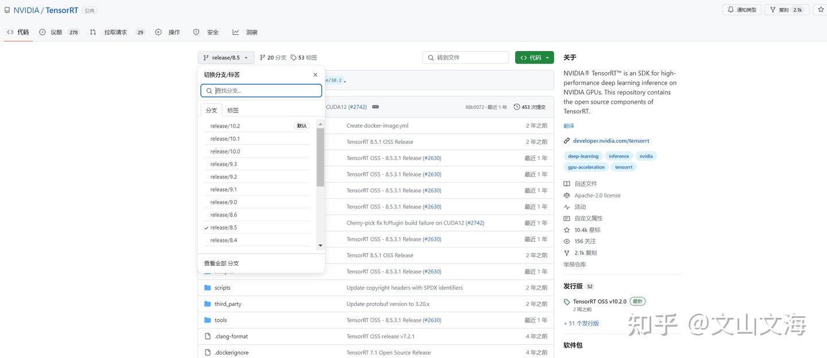Select the 拉取请求 pull requests icon
This screenshot has width=827, height=358.
coord(92,32)
